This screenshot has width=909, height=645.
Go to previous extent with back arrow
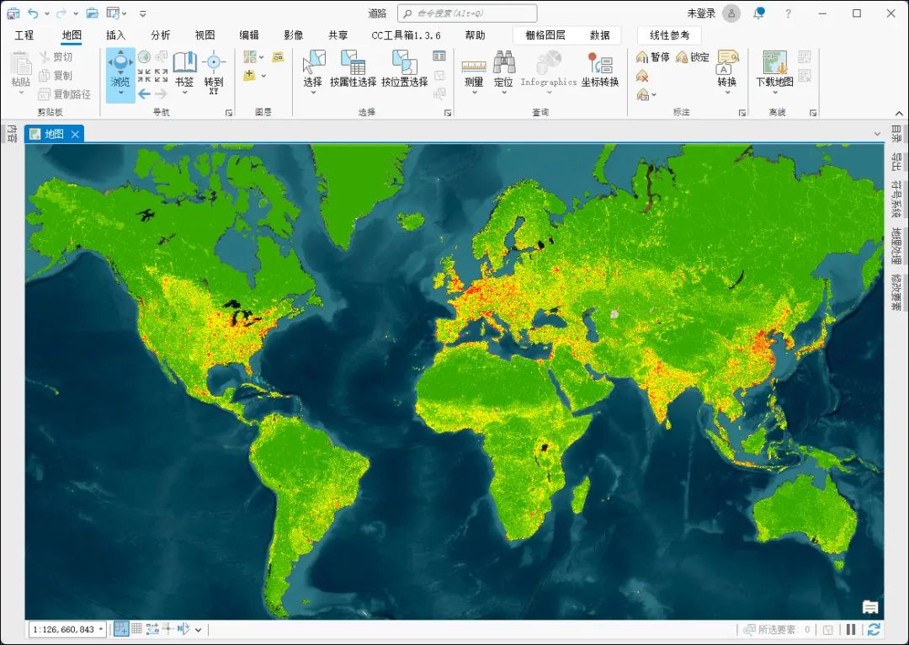pyautogui.click(x=145, y=93)
